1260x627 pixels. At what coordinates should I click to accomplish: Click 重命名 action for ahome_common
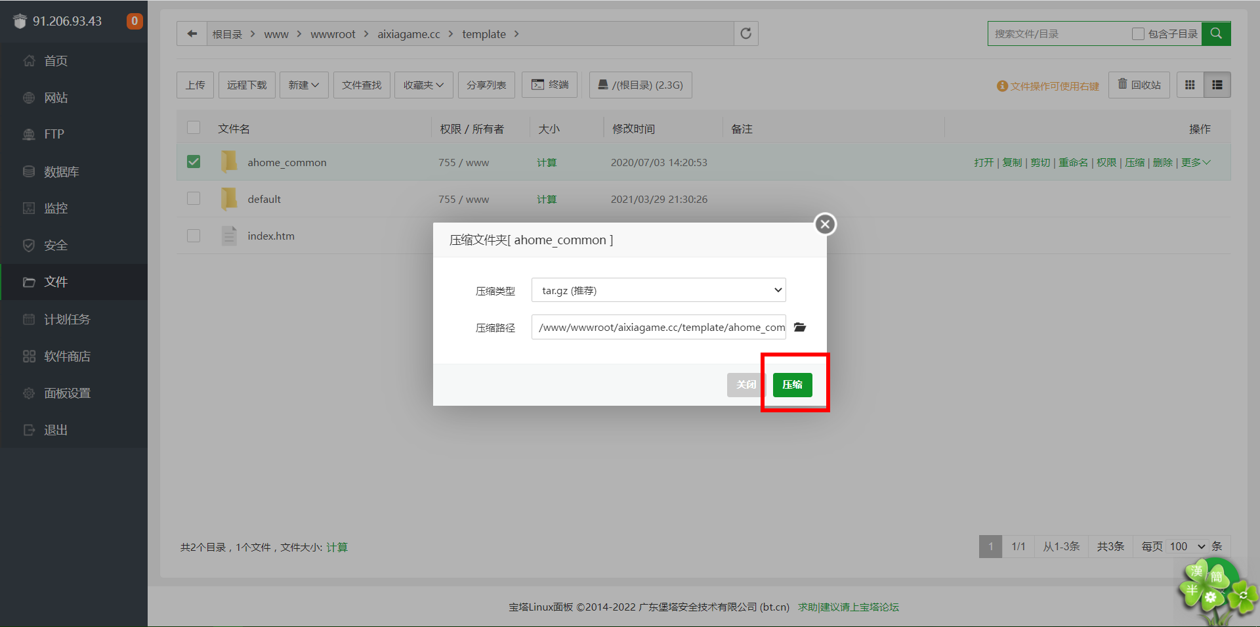pyautogui.click(x=1073, y=162)
